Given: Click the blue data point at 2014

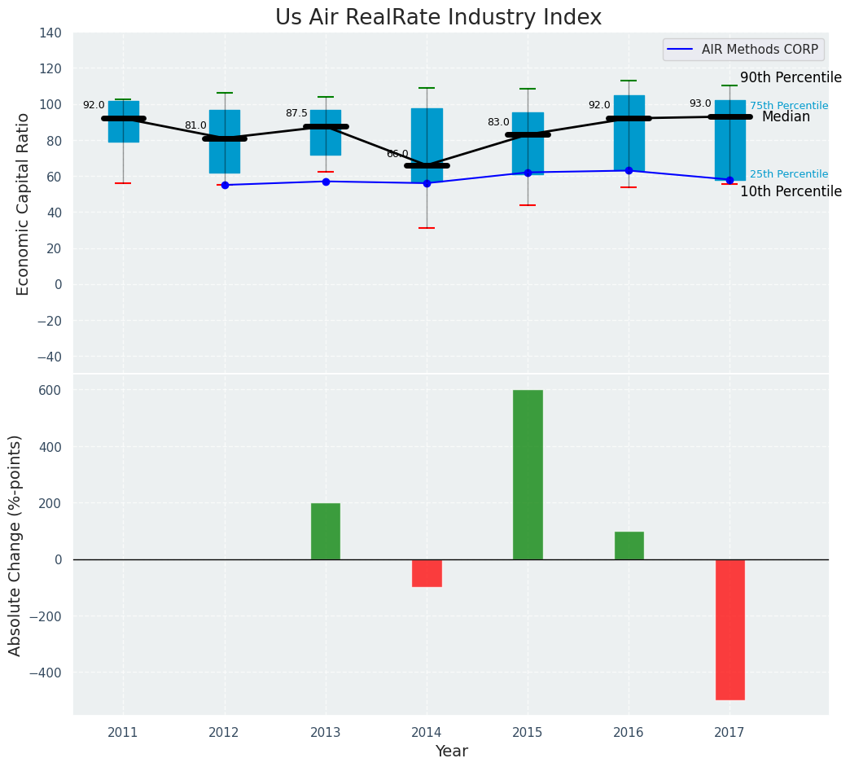Looking at the screenshot, I should [x=427, y=183].
